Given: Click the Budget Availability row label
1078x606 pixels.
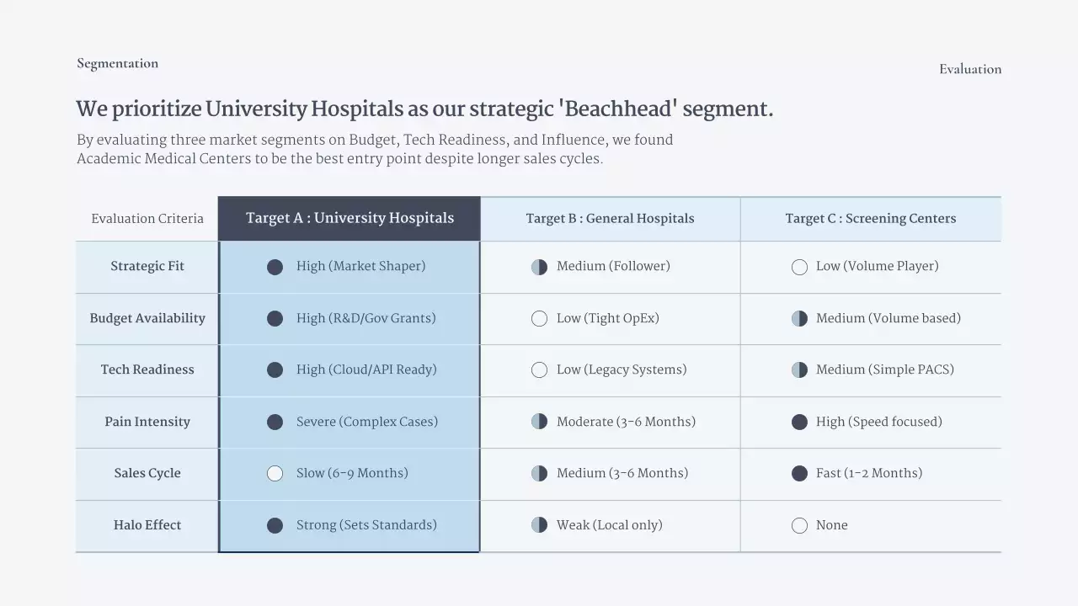Looking at the screenshot, I should click(147, 318).
